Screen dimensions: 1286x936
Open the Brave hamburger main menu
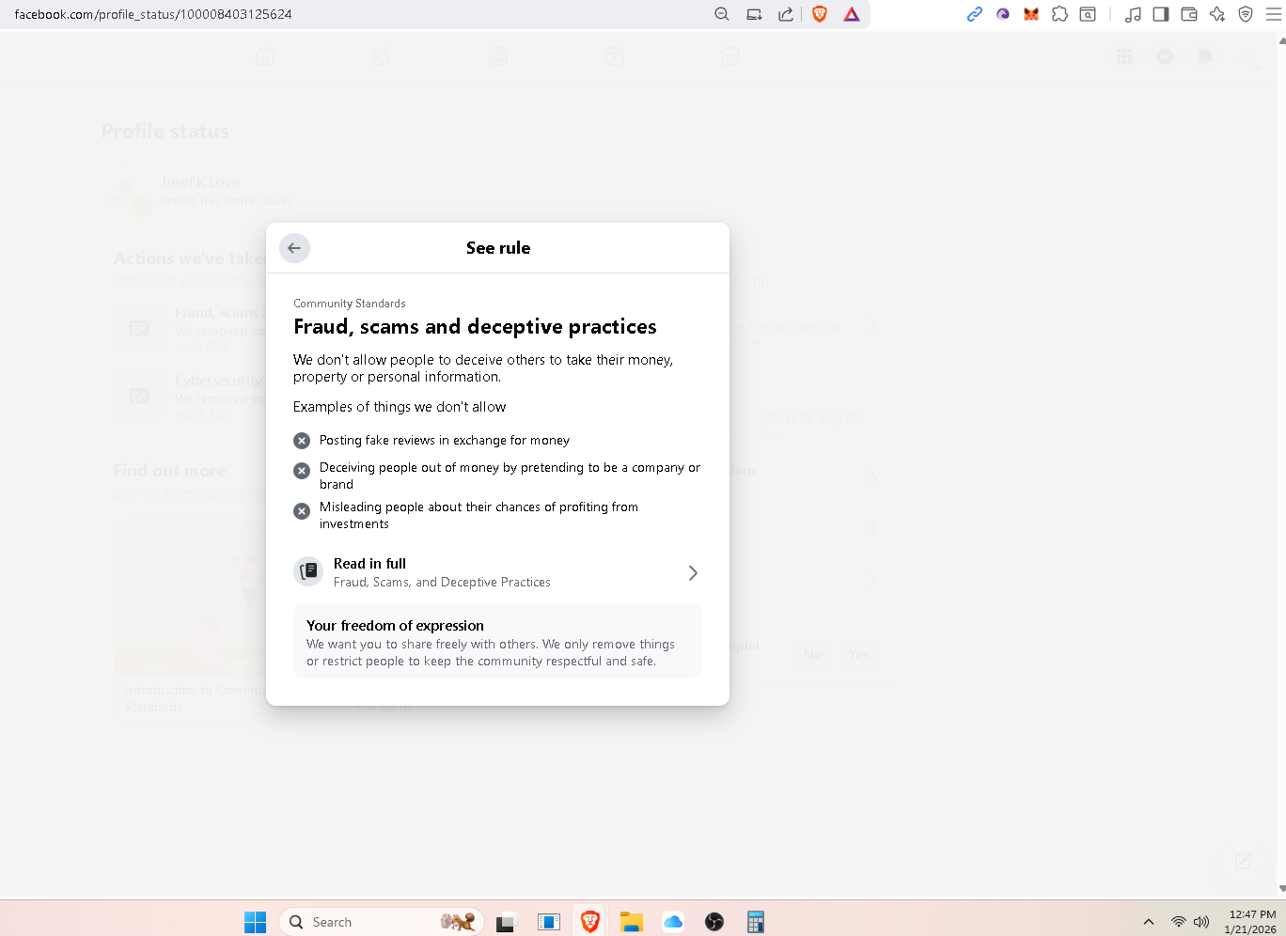[1273, 14]
